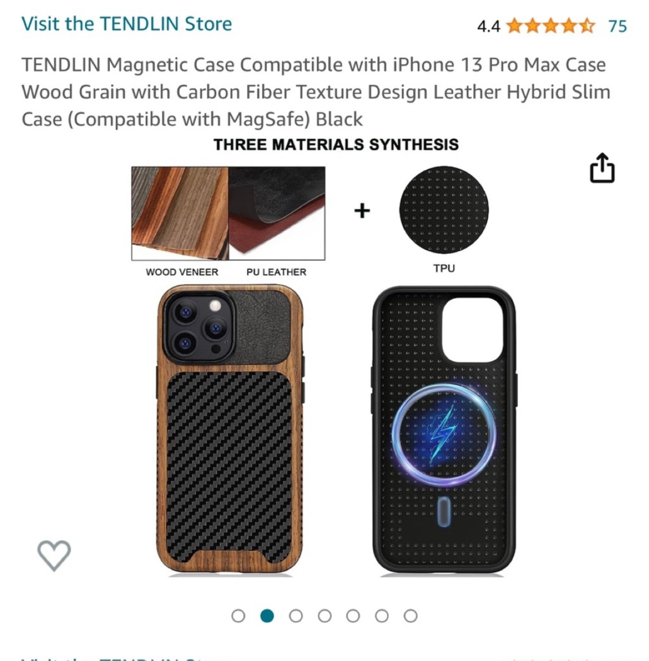This screenshot has width=649, height=661.
Task: Select the fourth image carousel dot
Action: pyautogui.click(x=325, y=616)
